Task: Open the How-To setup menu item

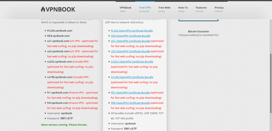Action: click(183, 9)
